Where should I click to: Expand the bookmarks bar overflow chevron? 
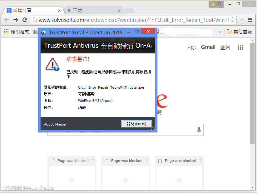click(220, 32)
